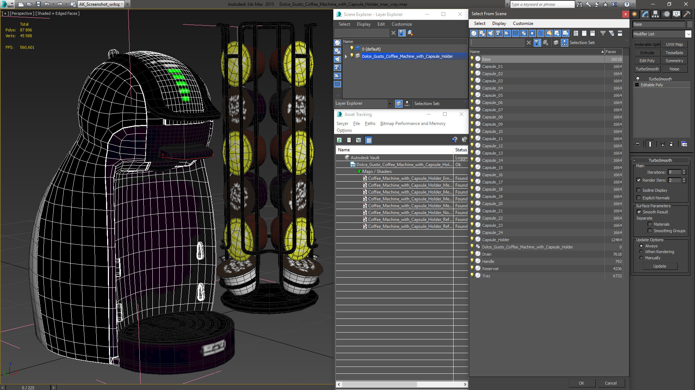The width and height of the screenshot is (695, 390).
Task: Click the Cancel button in Select From Scene
Action: pyautogui.click(x=611, y=383)
